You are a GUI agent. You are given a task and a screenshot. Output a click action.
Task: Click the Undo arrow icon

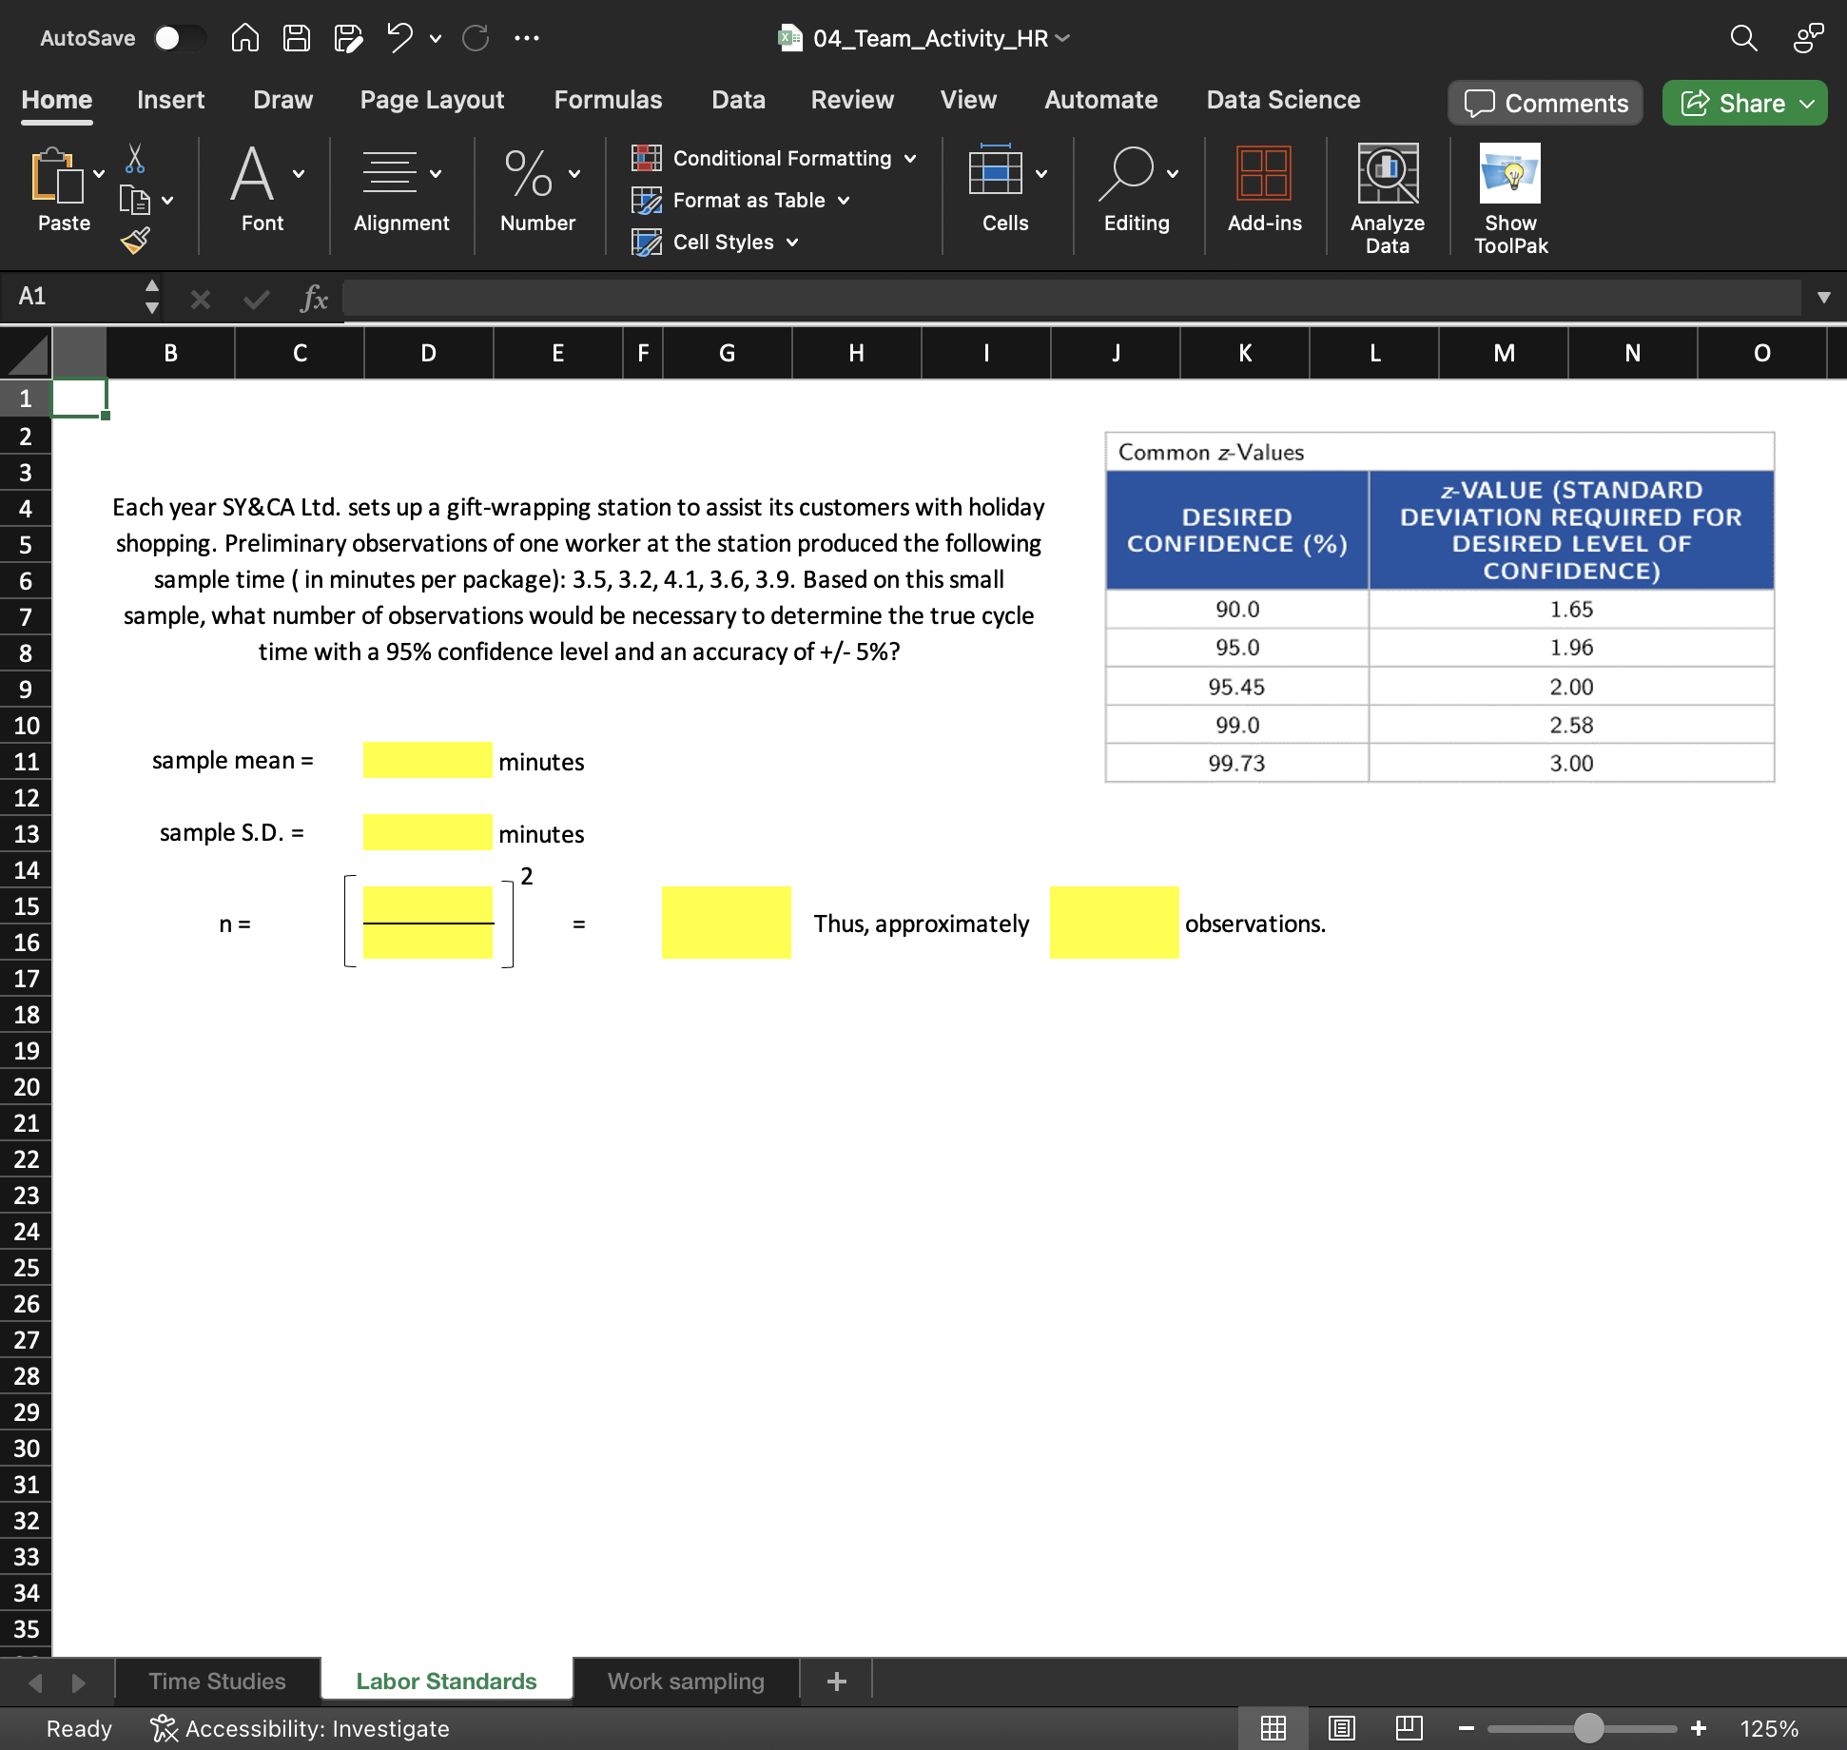point(399,38)
